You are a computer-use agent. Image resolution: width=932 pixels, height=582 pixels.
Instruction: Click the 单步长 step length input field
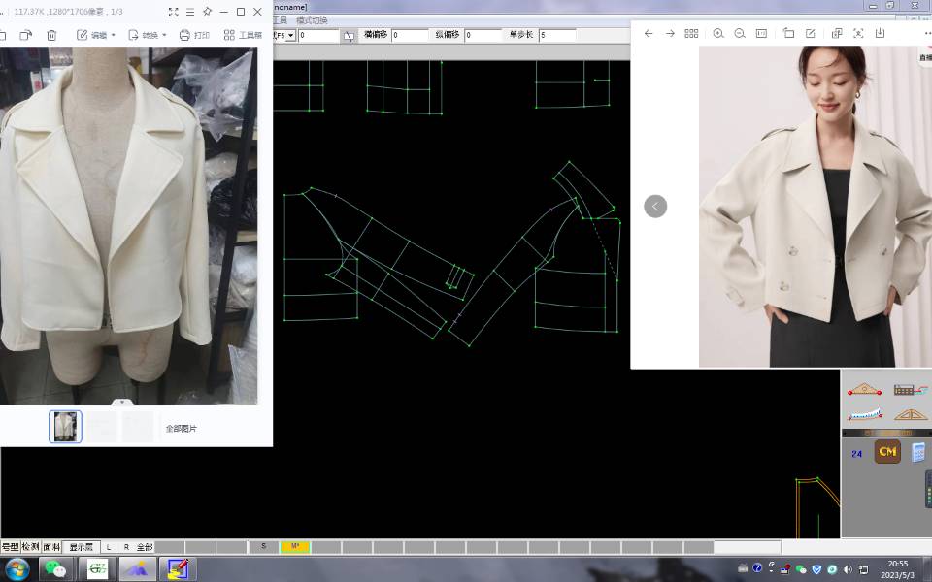(557, 35)
